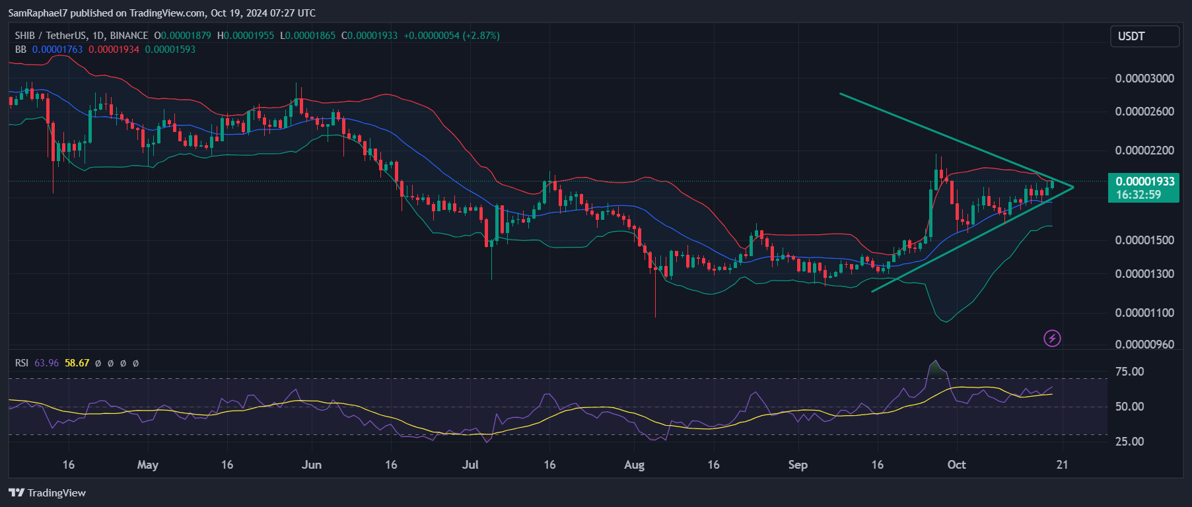Select the RSI indicator legend label
1192x507 pixels.
22,363
